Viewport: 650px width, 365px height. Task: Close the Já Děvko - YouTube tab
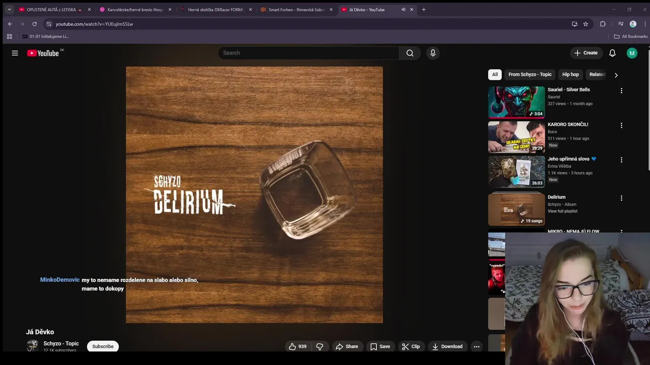[x=412, y=9]
